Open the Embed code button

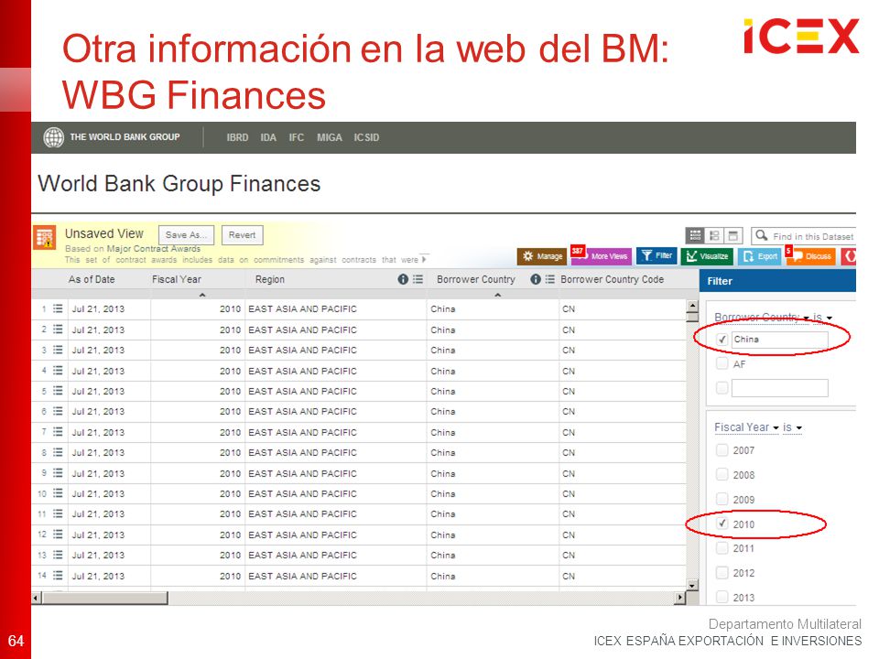click(849, 256)
